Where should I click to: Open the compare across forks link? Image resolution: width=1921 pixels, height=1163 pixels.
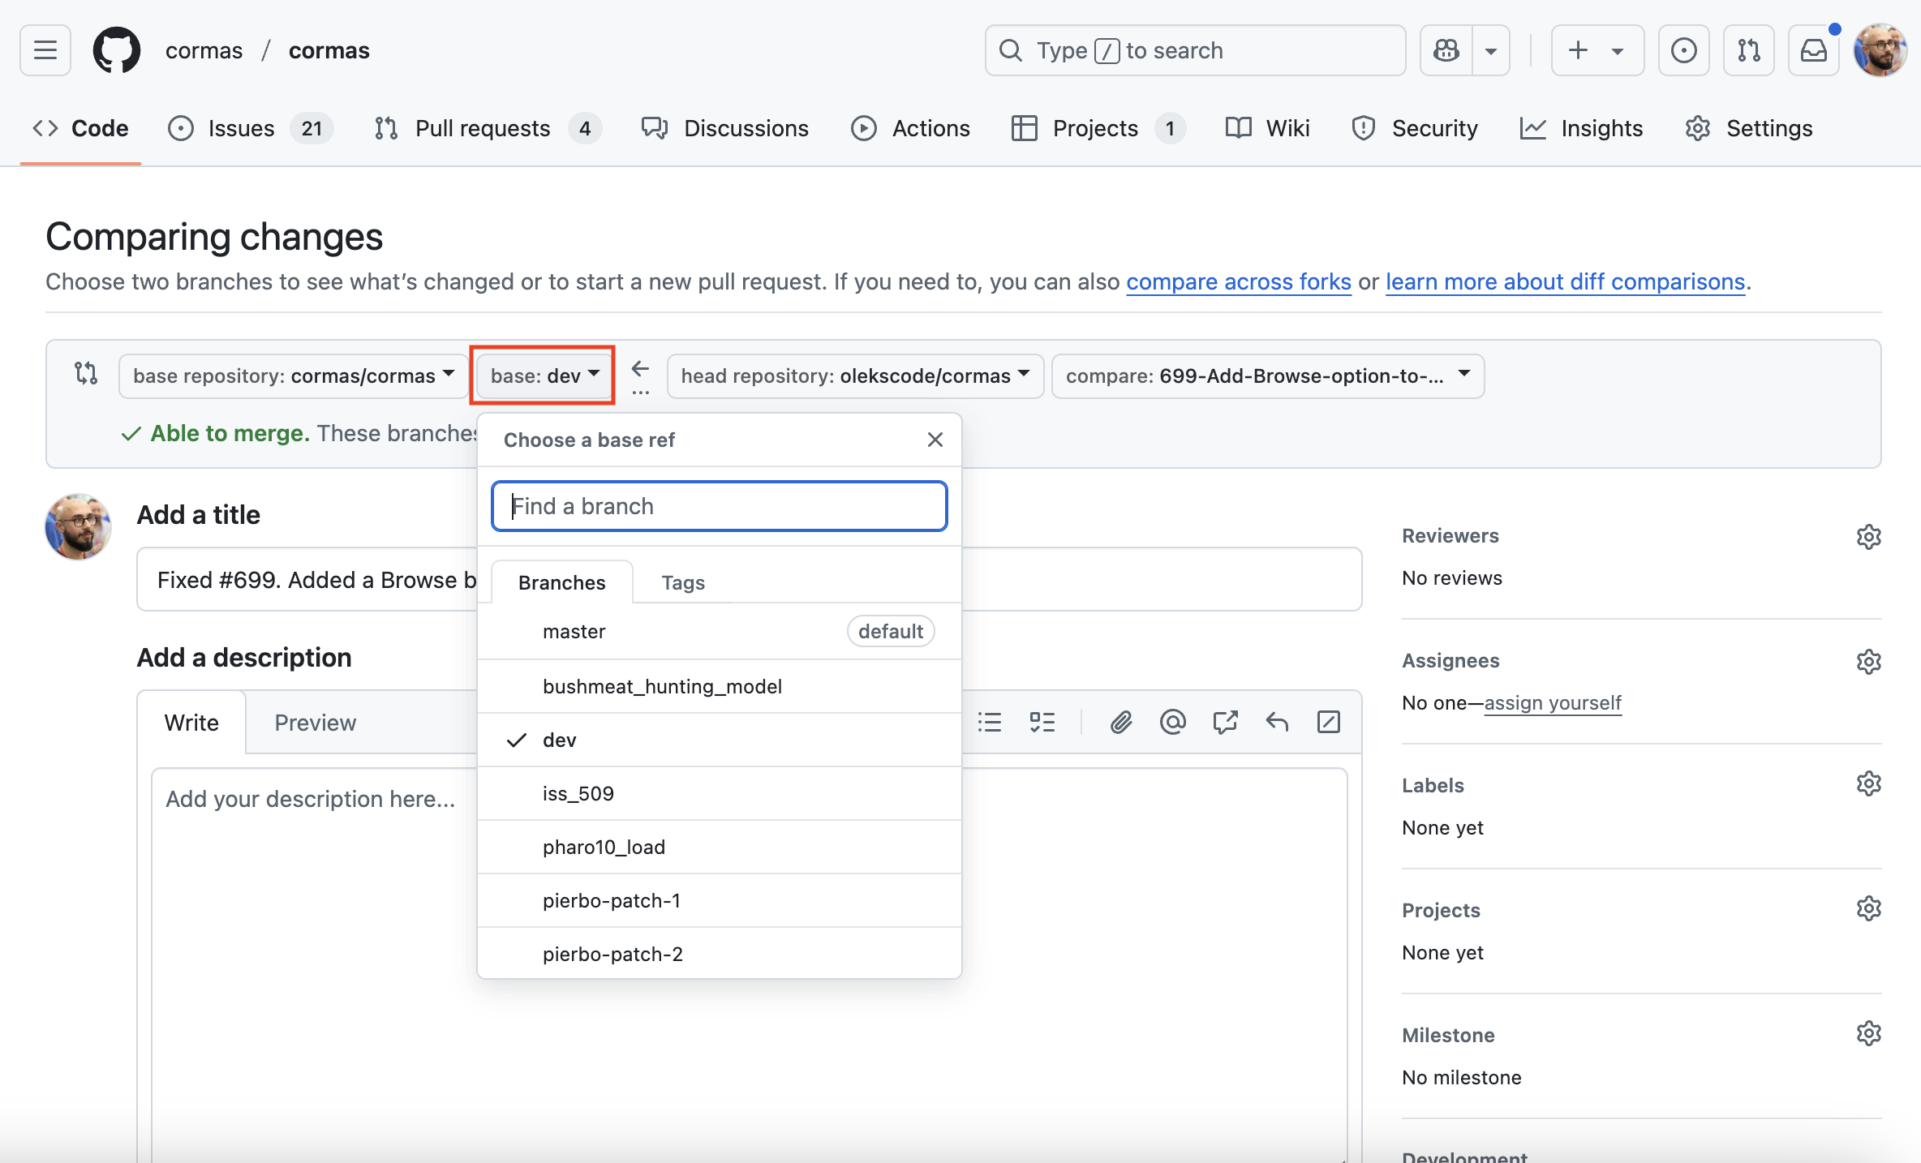click(x=1238, y=281)
